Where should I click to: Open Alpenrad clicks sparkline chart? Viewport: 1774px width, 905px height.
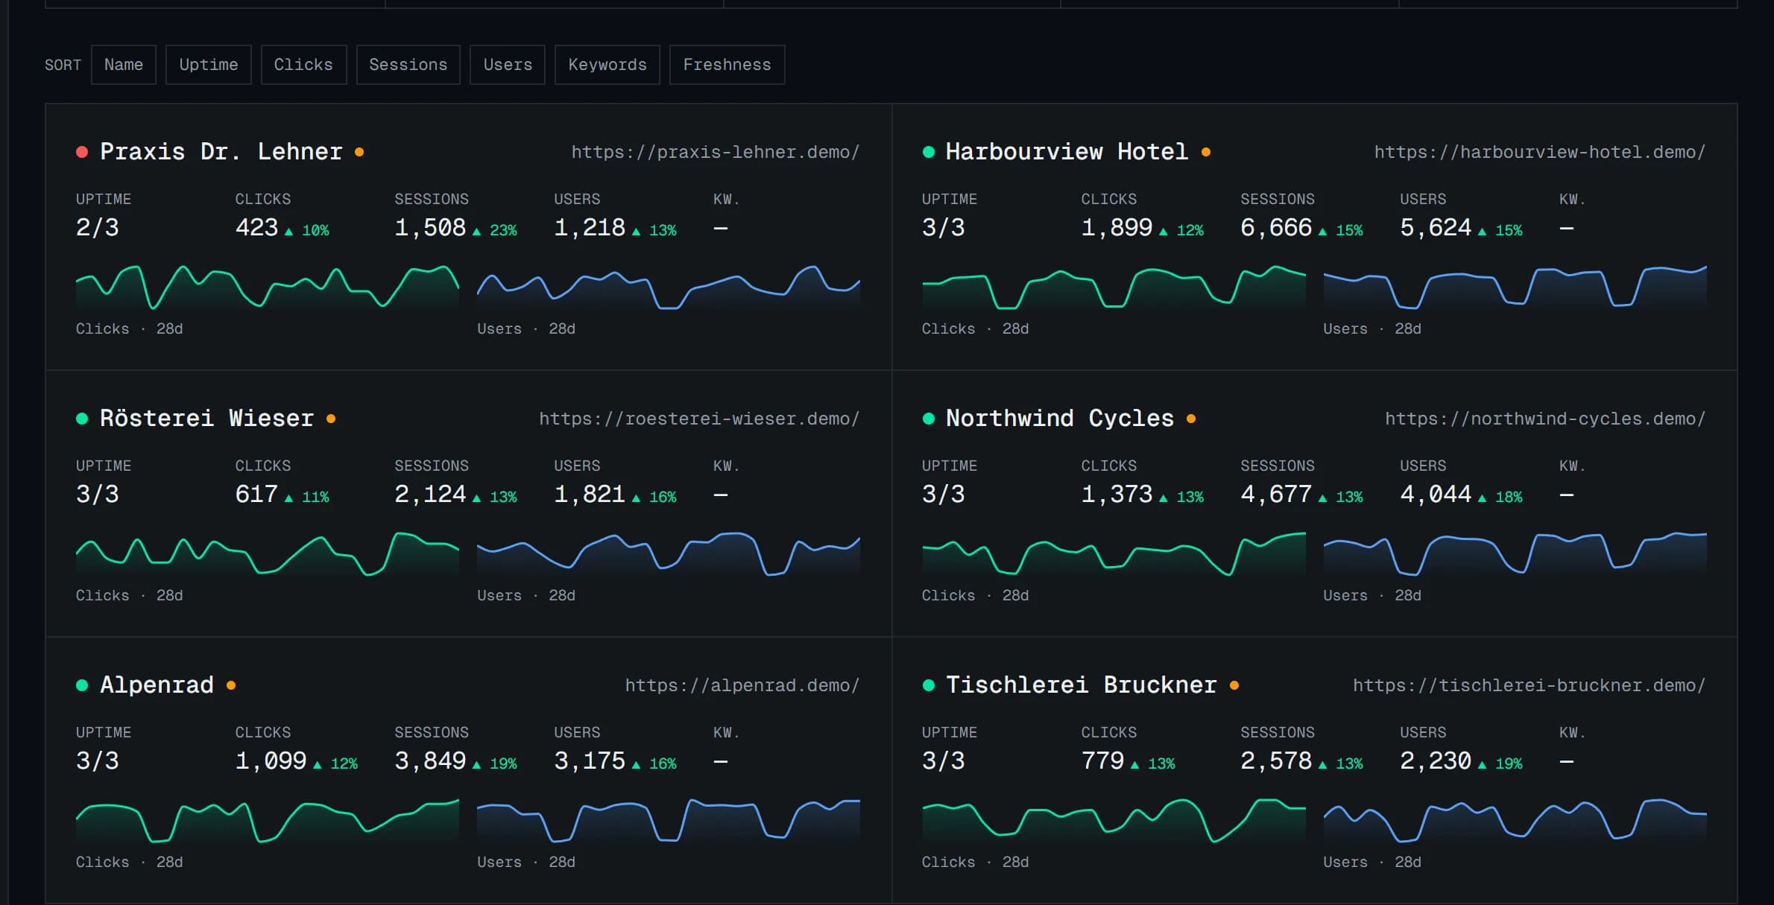tap(268, 820)
